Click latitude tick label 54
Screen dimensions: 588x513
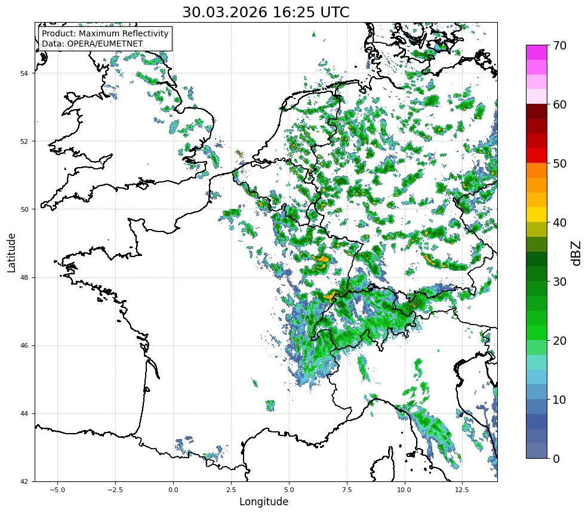tap(24, 73)
